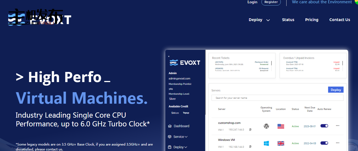Open the Pricing page
358x151 pixels.
coord(311,20)
